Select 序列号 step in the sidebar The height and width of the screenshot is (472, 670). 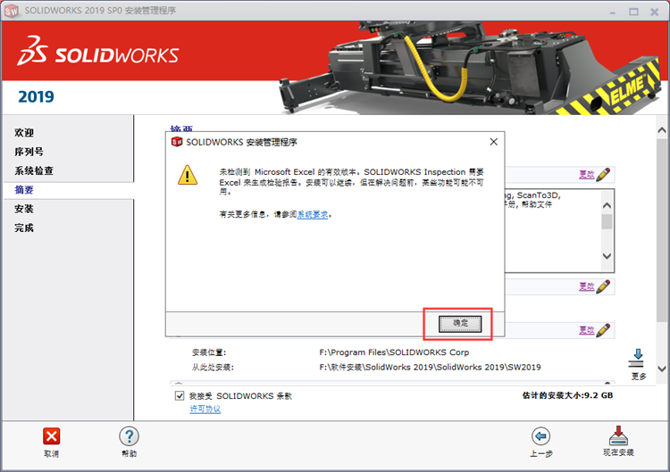29,152
